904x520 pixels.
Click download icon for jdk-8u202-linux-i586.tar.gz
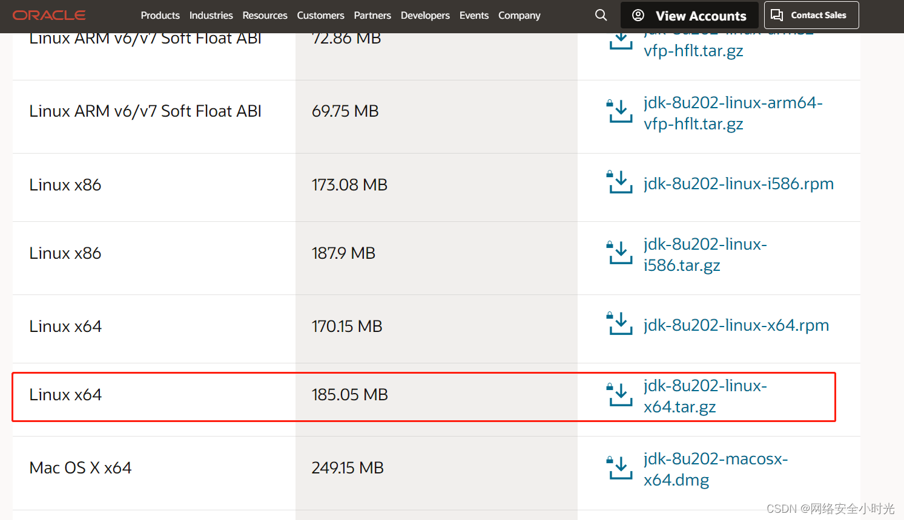coord(621,253)
